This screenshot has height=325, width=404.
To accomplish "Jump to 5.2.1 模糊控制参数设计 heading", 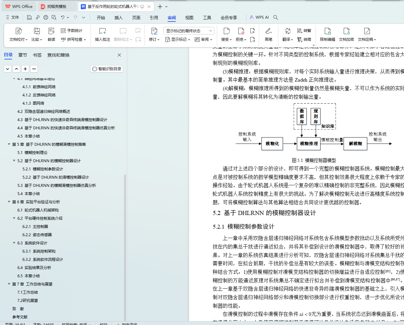I will coord(43,169).
